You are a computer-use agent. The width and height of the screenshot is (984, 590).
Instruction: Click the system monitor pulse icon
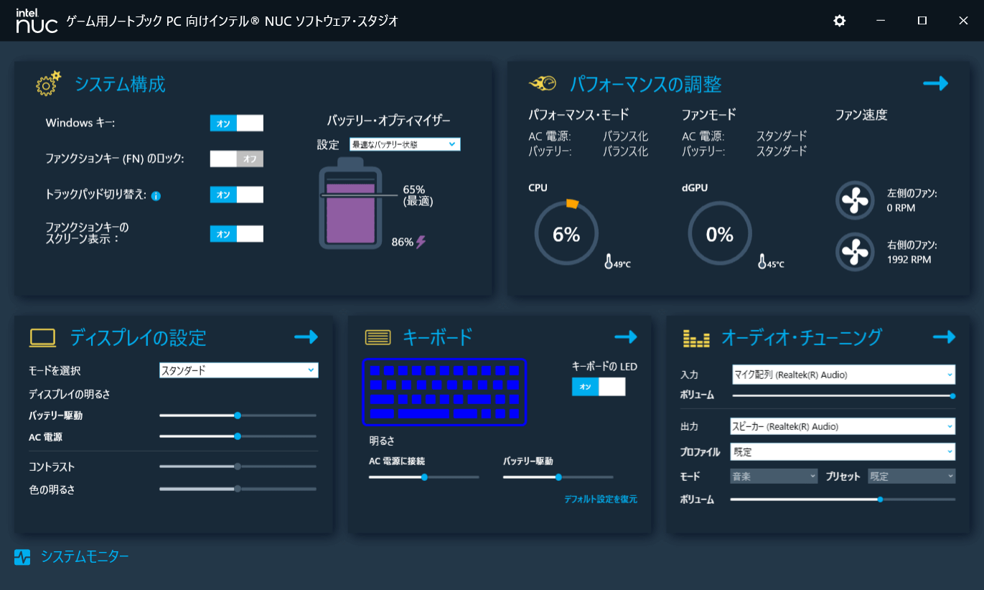tap(22, 557)
